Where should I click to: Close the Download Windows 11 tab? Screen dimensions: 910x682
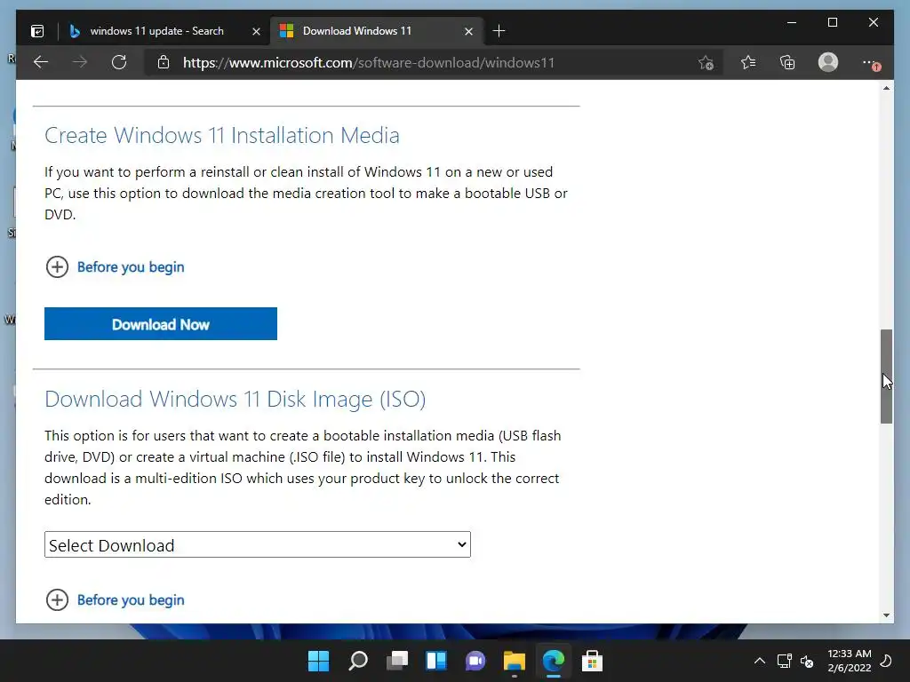(x=468, y=31)
